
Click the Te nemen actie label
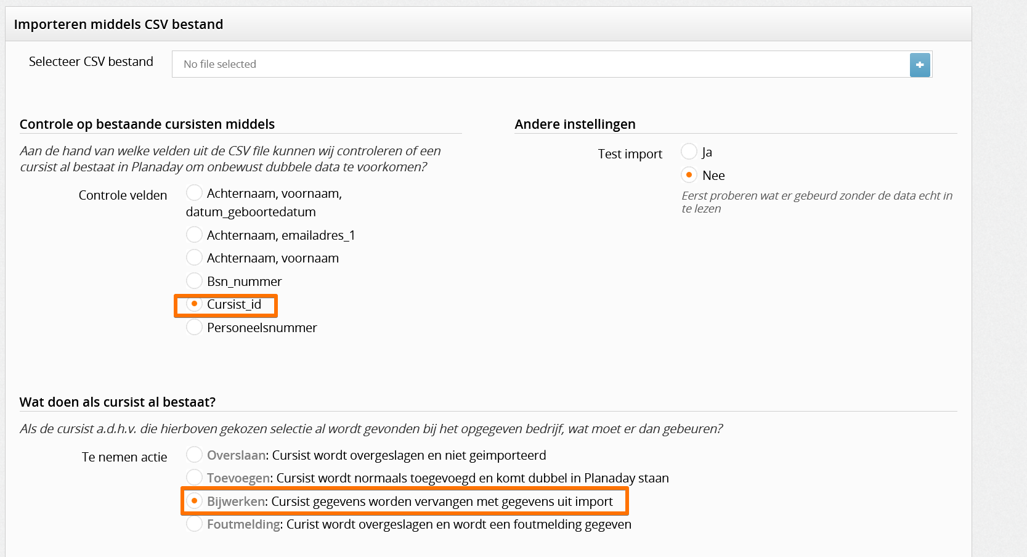click(124, 457)
